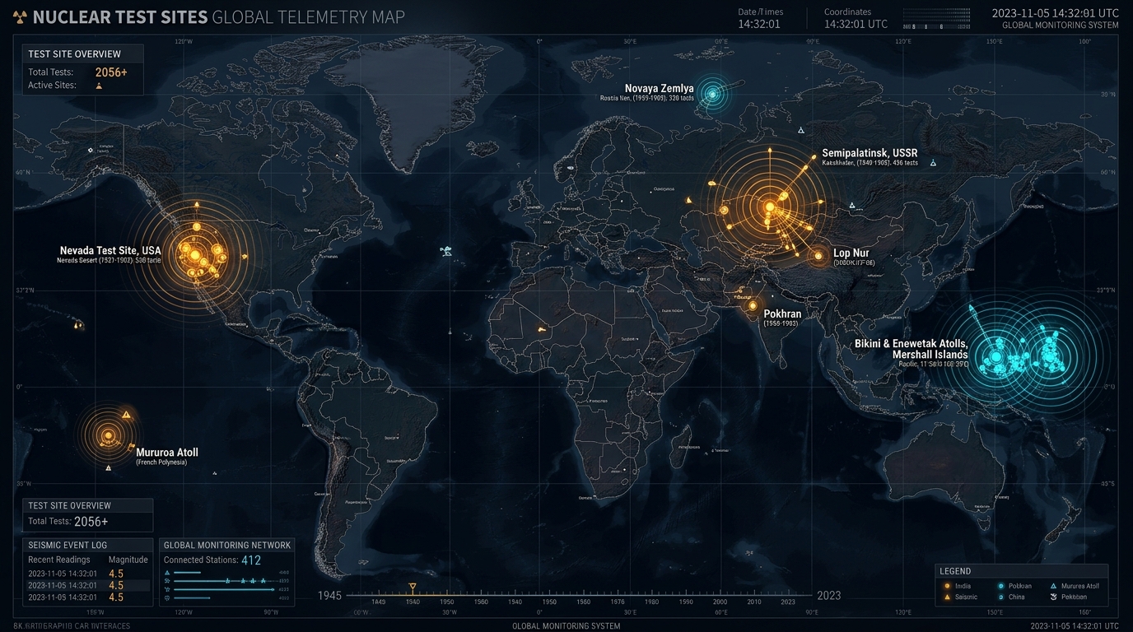Click the cyan China icon in legend
The width and height of the screenshot is (1133, 632).
click(1000, 597)
